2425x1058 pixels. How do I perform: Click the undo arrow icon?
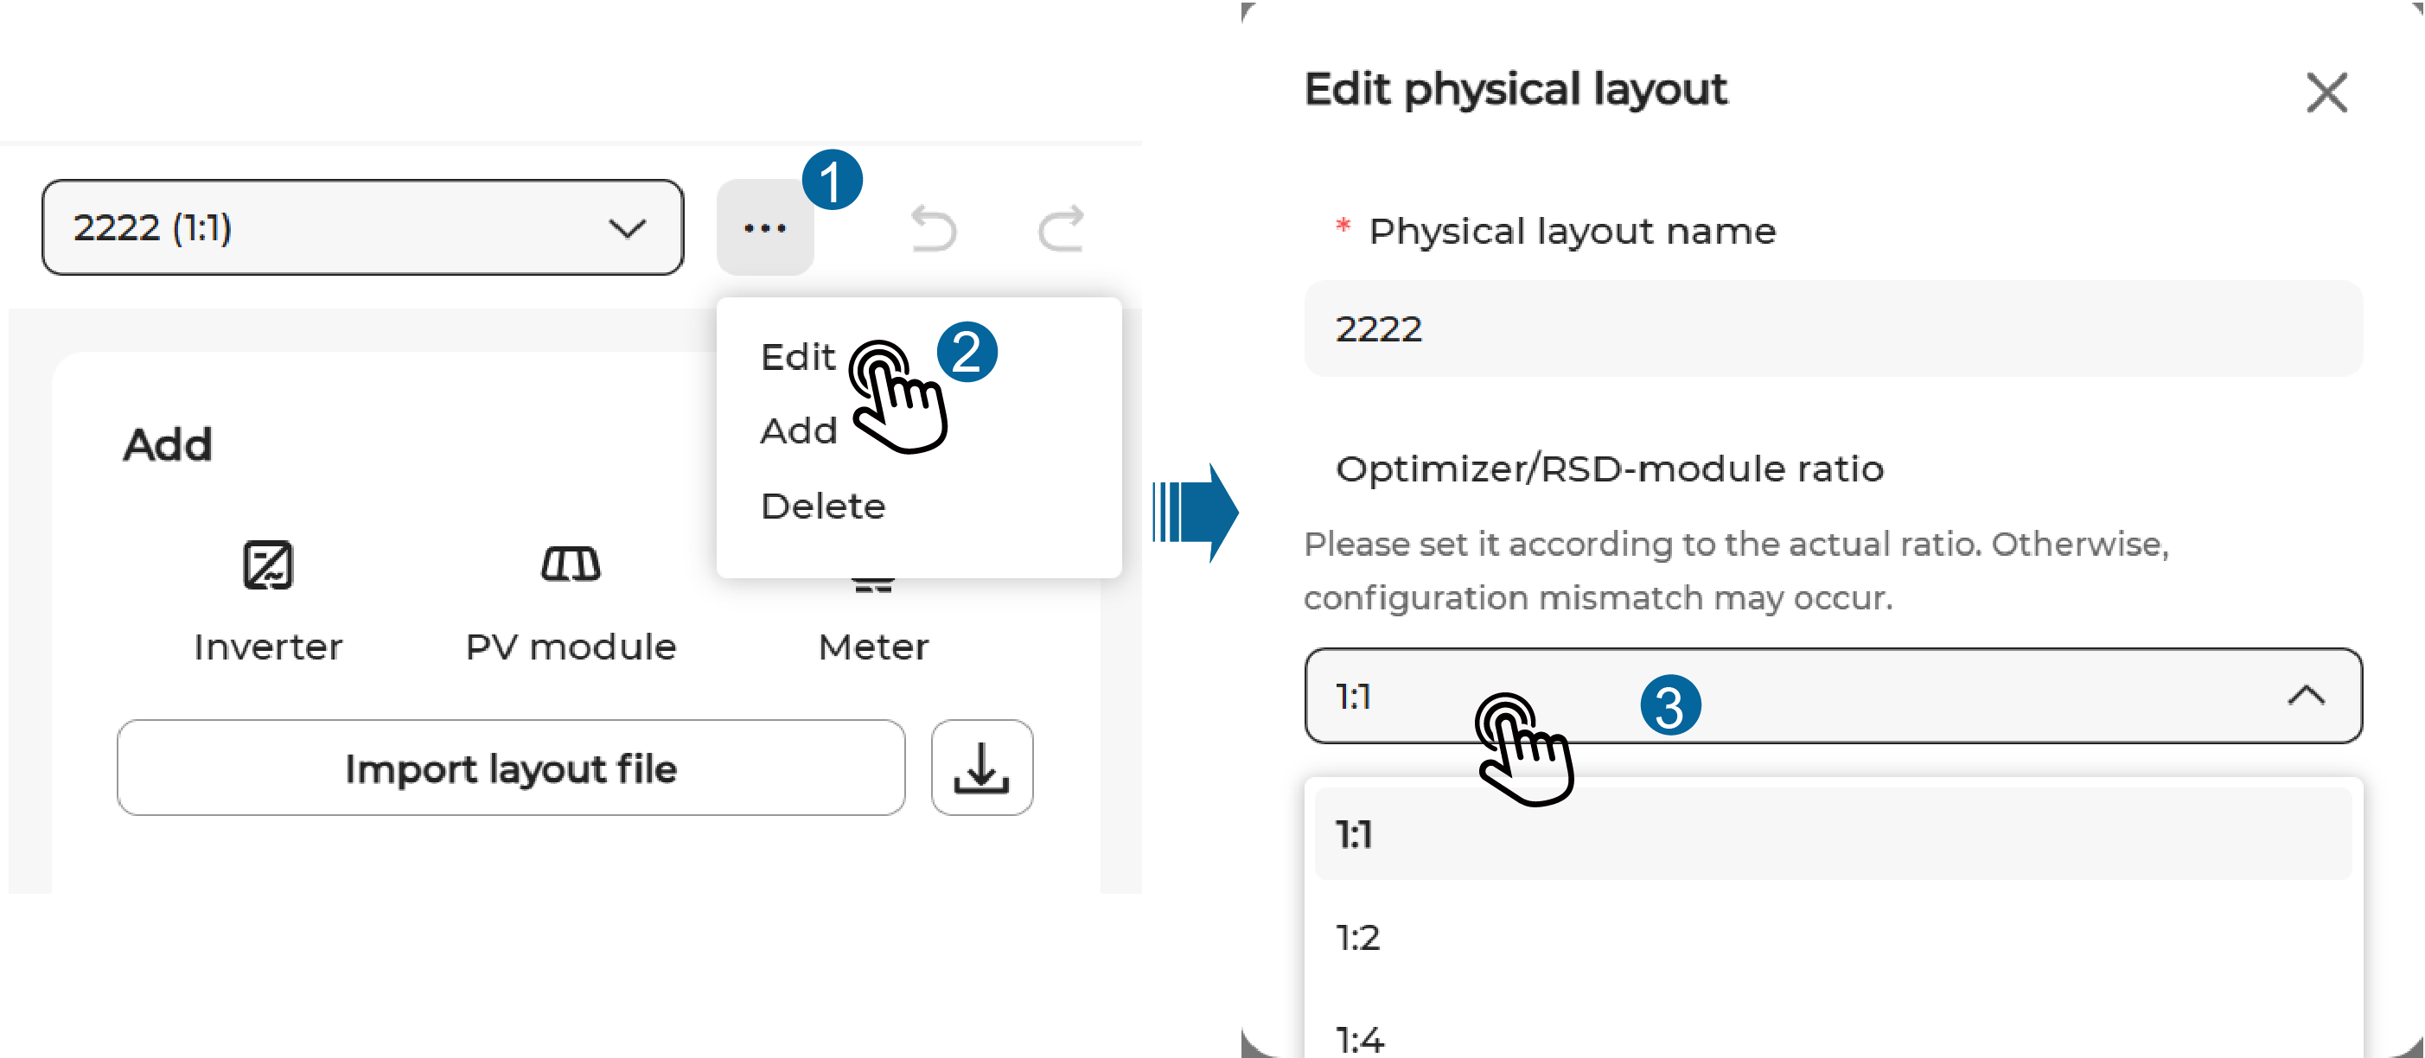tap(933, 229)
